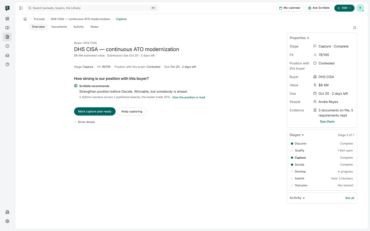
Task: Open 'How the position is read' link
Action: [x=189, y=98]
